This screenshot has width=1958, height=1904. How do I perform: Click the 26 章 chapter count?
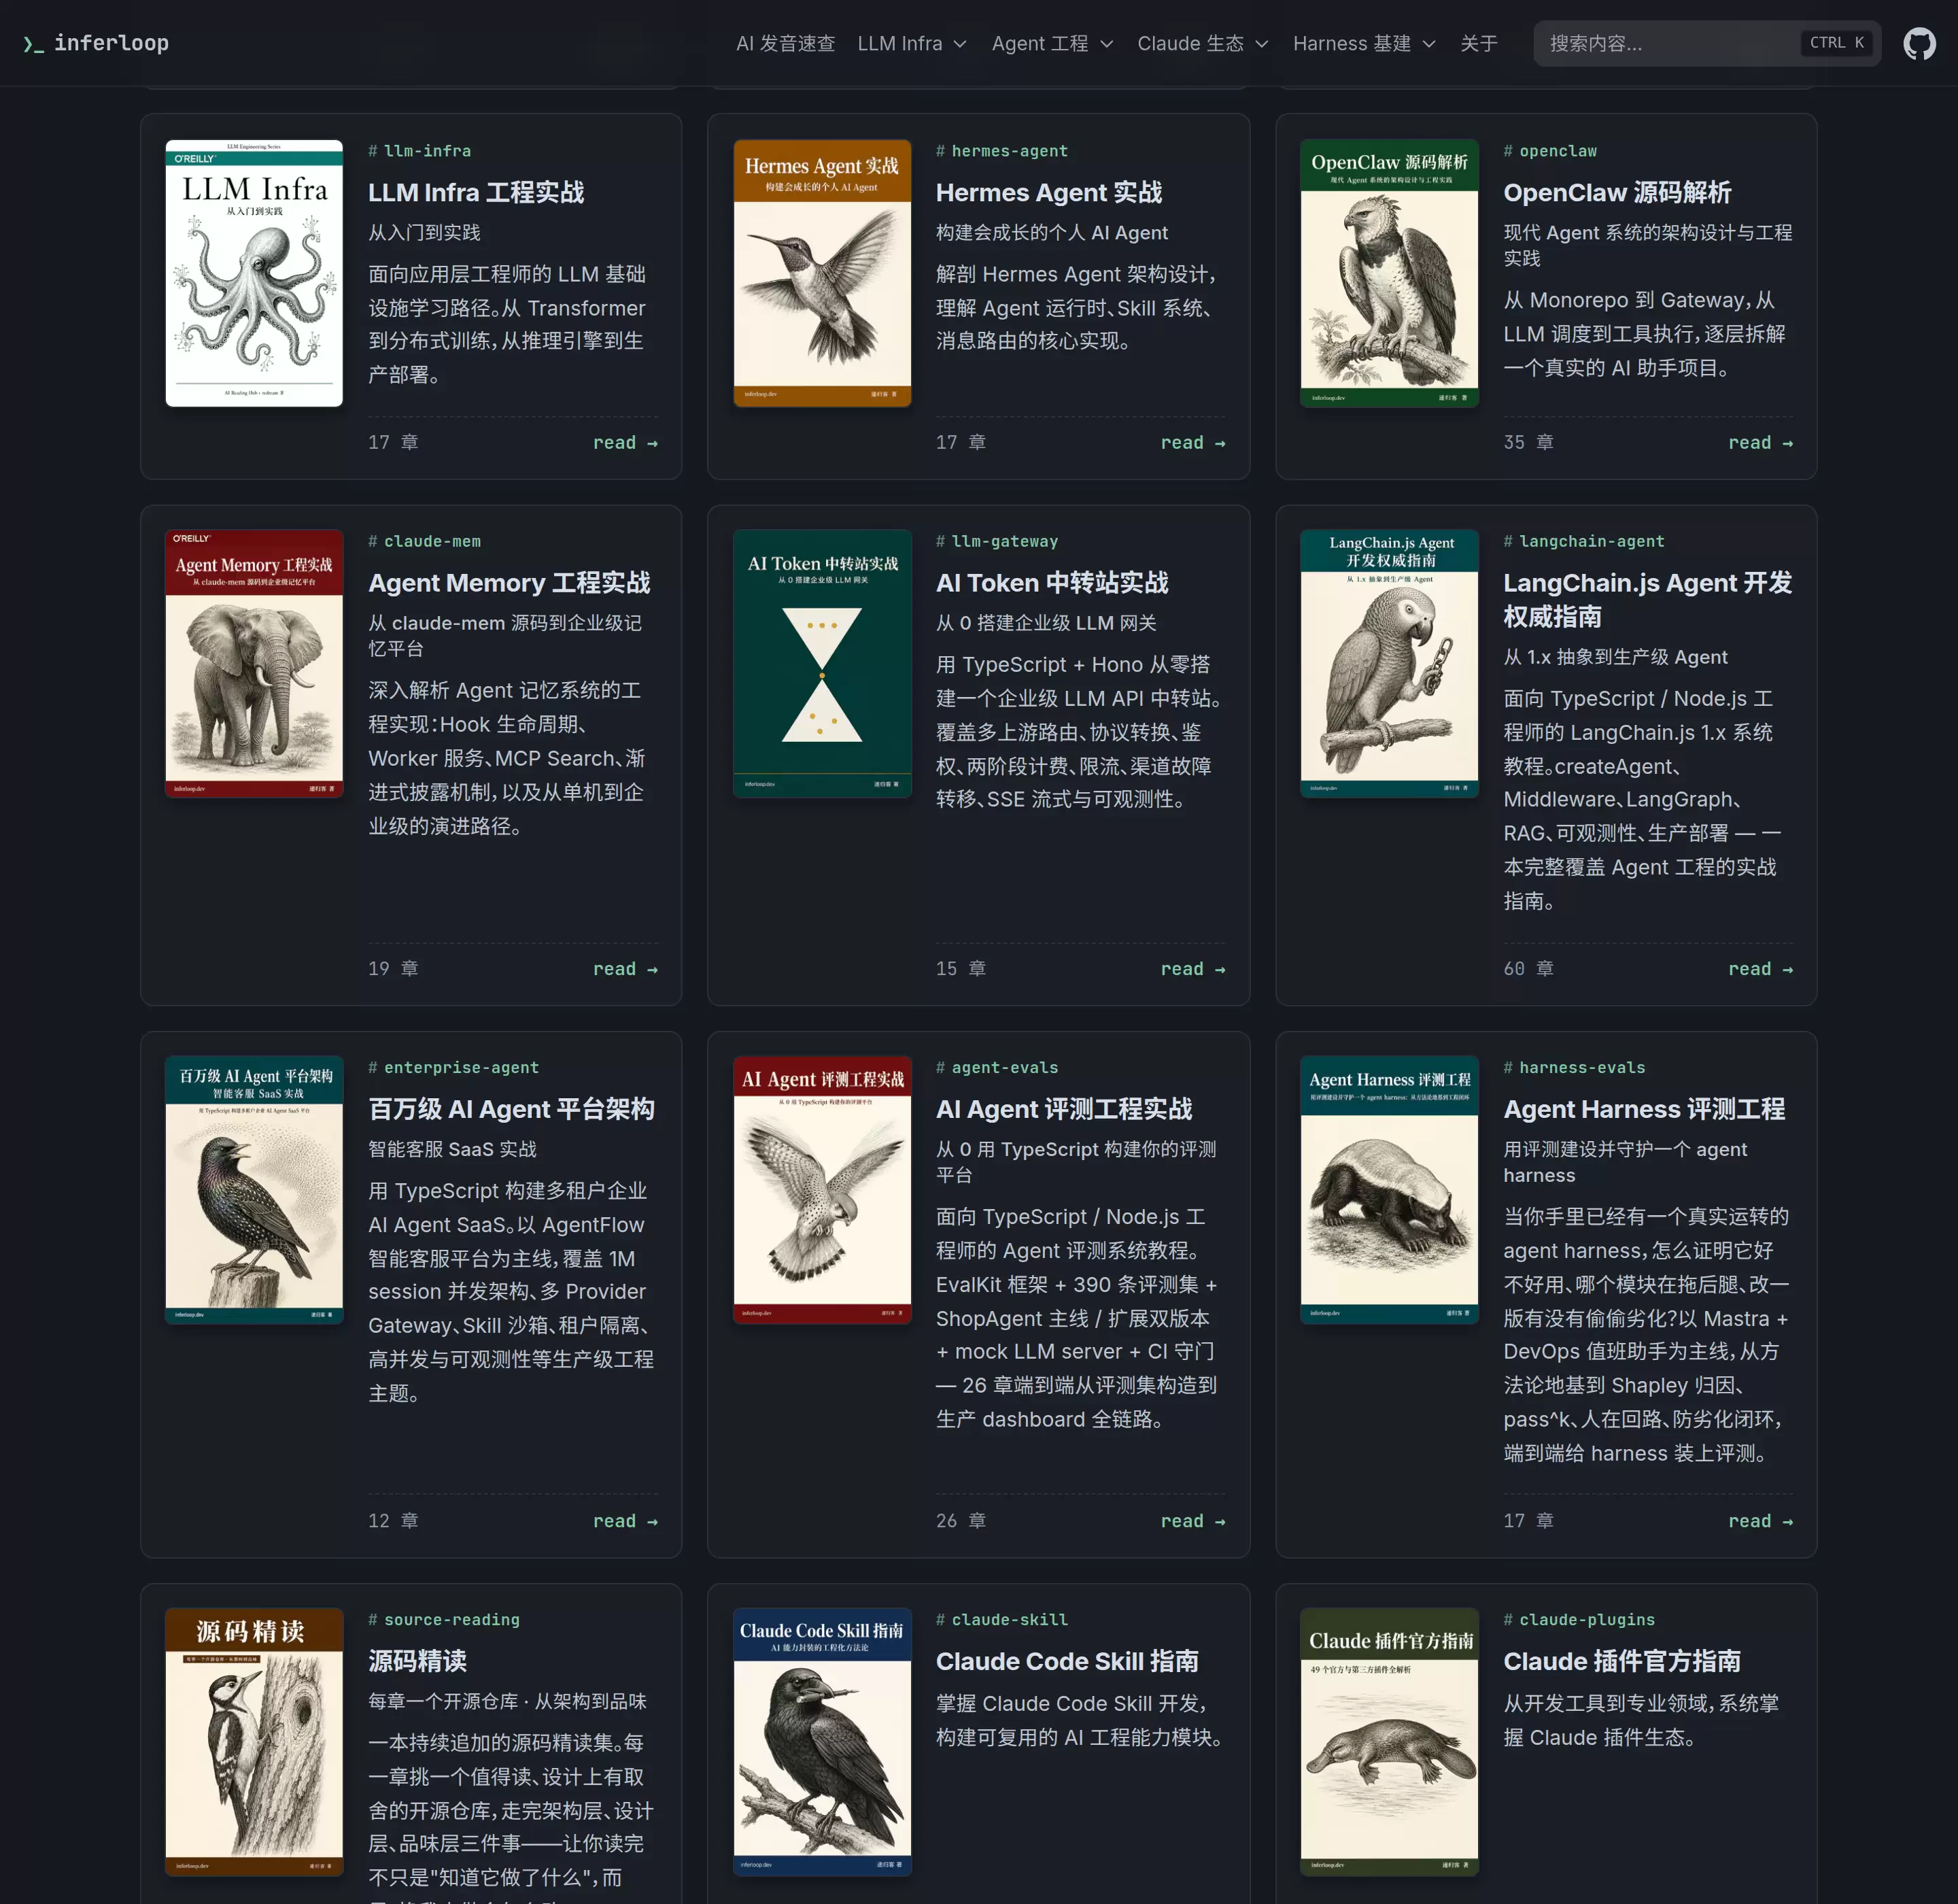(x=961, y=1521)
